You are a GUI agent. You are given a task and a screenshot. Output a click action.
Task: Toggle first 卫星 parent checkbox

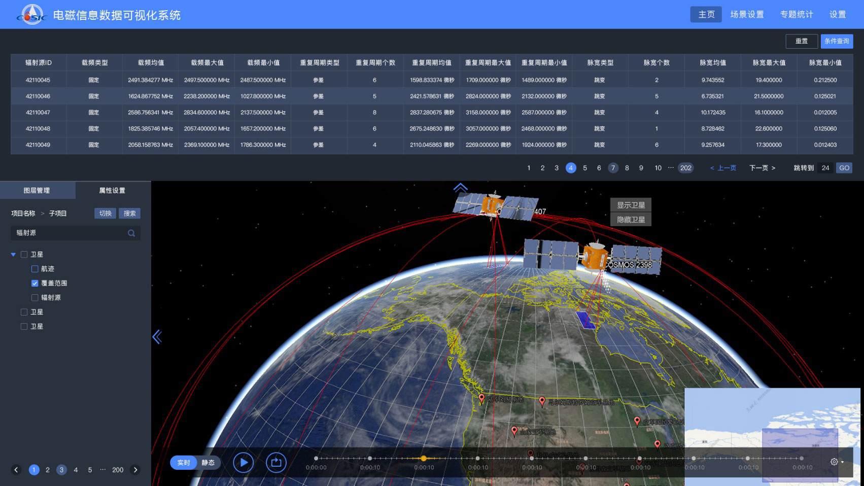pos(24,255)
